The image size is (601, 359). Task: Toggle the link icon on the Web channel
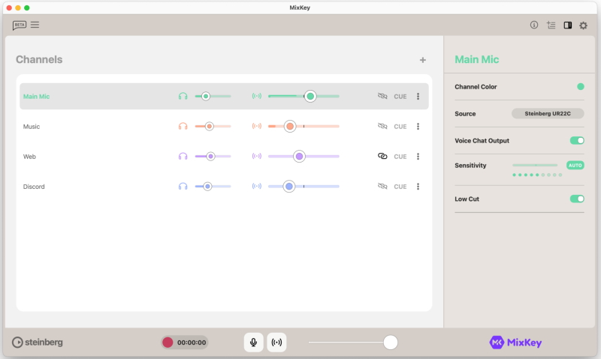pos(382,157)
